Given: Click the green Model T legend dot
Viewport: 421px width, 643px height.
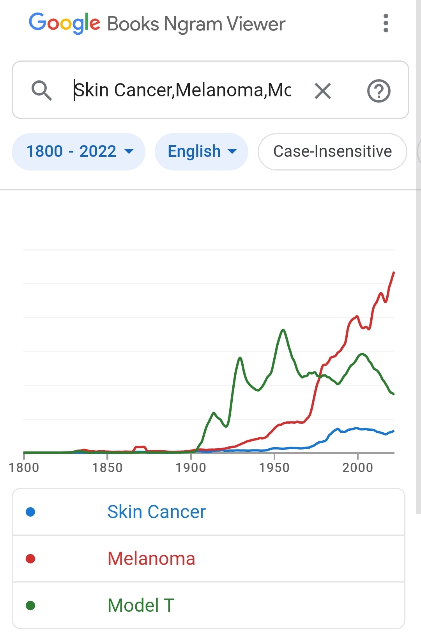Looking at the screenshot, I should 30,606.
